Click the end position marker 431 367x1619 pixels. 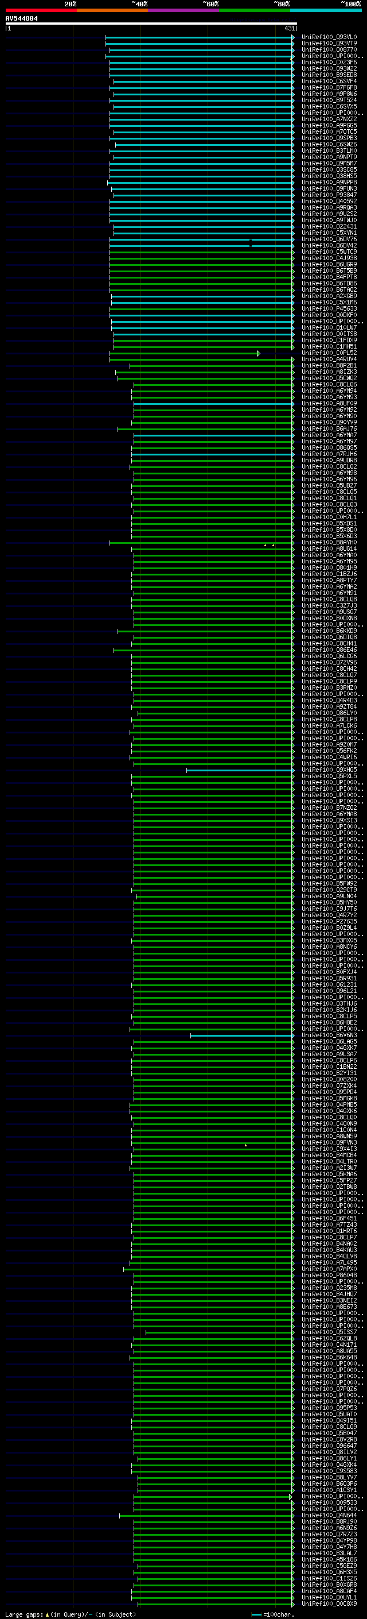[289, 28]
